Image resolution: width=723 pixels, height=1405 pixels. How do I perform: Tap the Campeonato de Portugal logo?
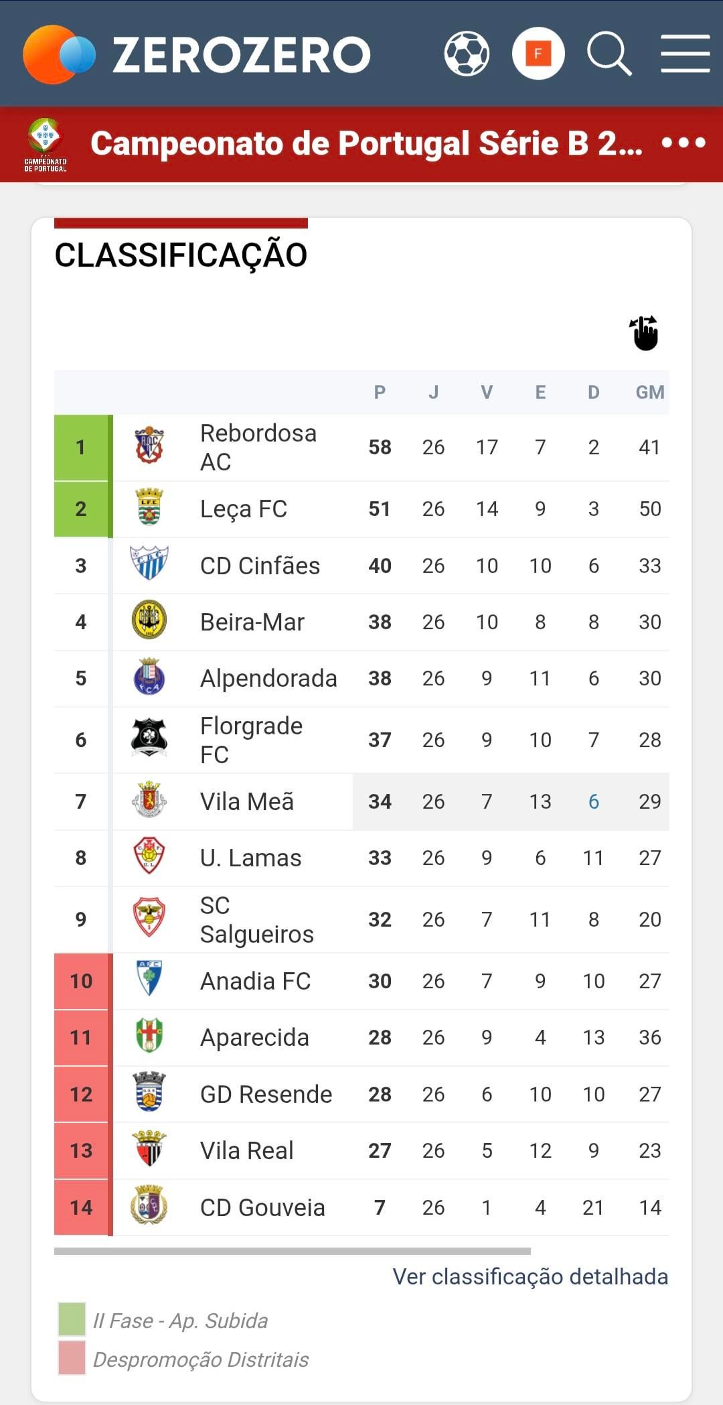[46, 144]
